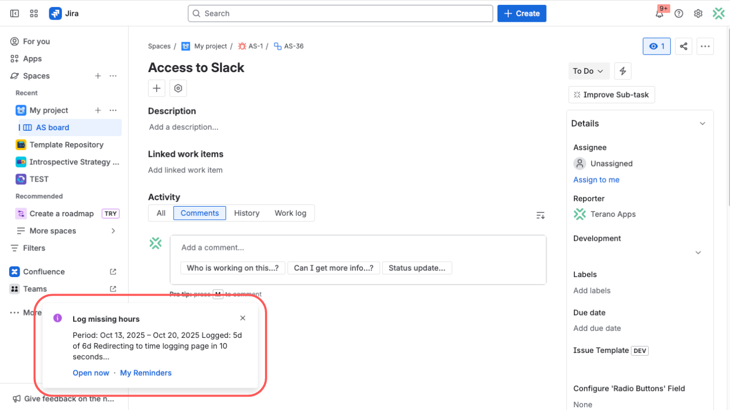Sort activity with the sort order icon
The height and width of the screenshot is (410, 730).
coord(540,215)
